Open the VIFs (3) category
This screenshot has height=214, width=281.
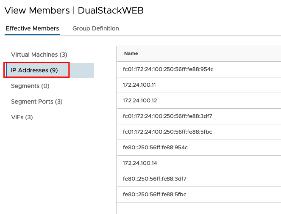click(22, 117)
